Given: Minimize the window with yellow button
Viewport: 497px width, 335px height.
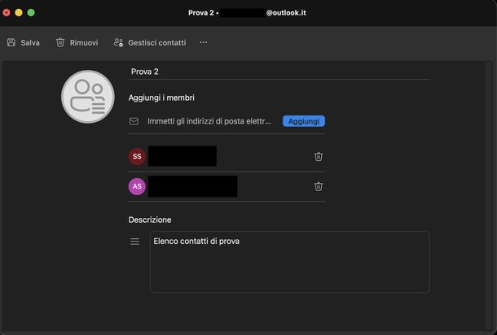Looking at the screenshot, I should [x=19, y=13].
